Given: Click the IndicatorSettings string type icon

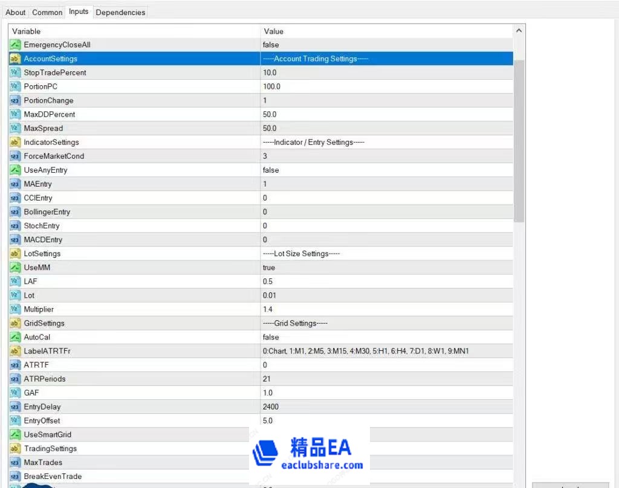Looking at the screenshot, I should click(15, 142).
